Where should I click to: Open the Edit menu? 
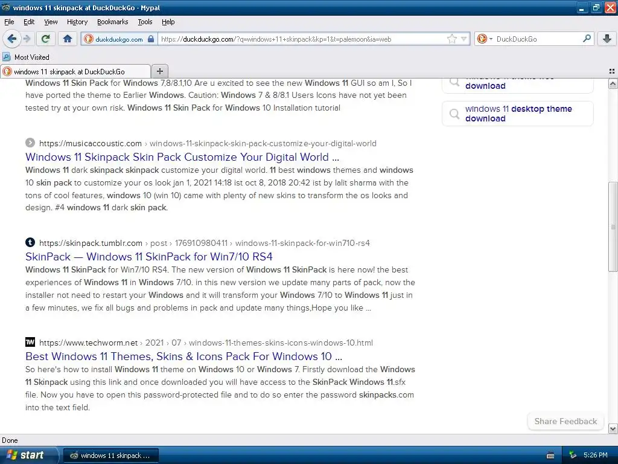point(29,22)
